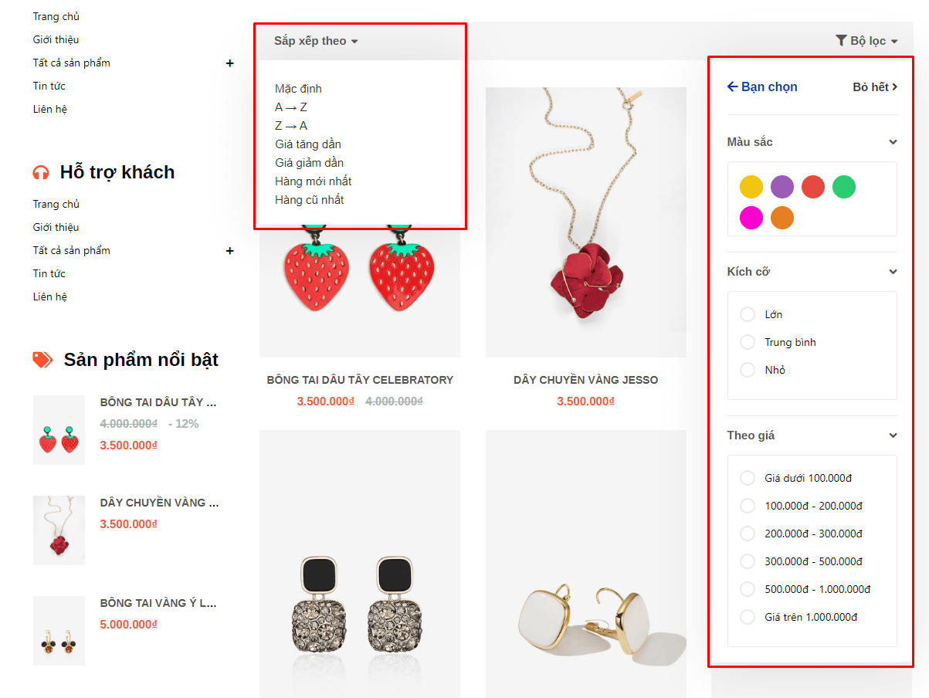
Task: Pick the purple color swatch
Action: point(782,187)
